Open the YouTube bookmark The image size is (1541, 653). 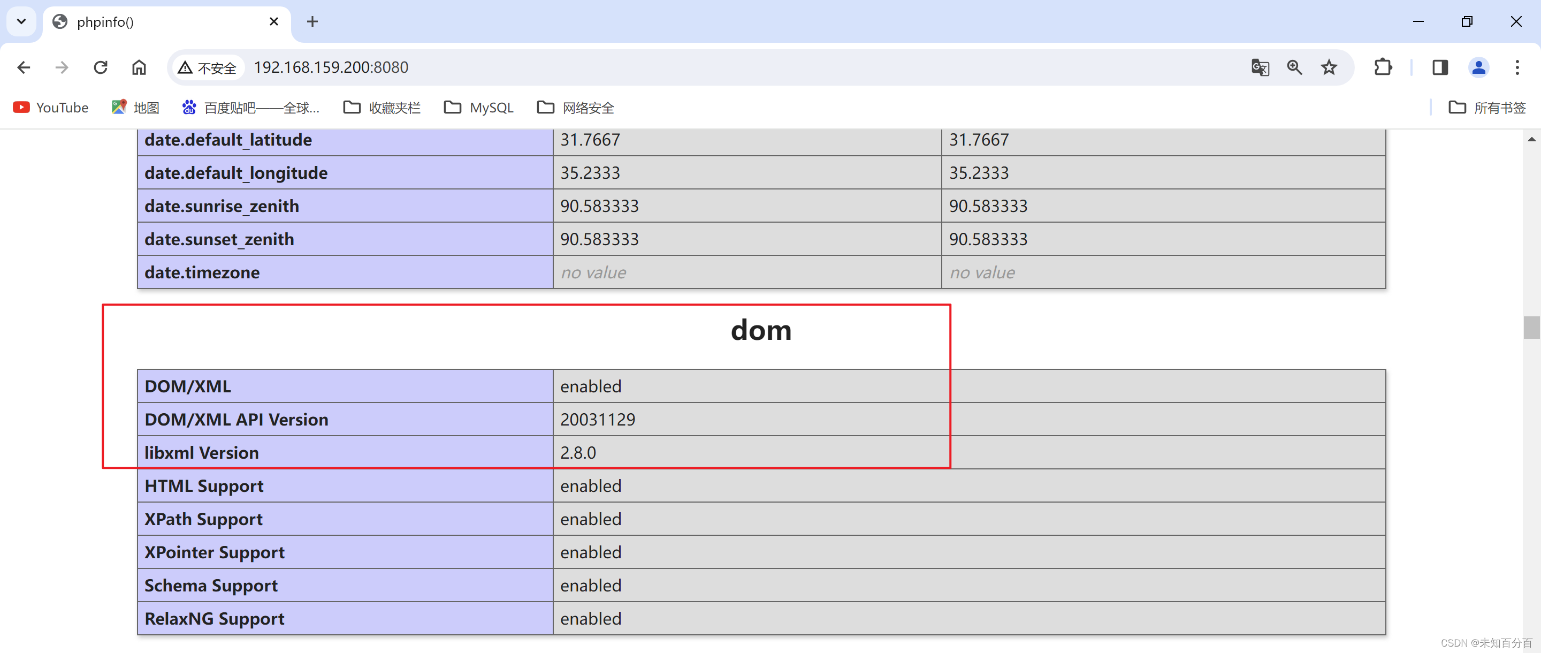pos(51,108)
